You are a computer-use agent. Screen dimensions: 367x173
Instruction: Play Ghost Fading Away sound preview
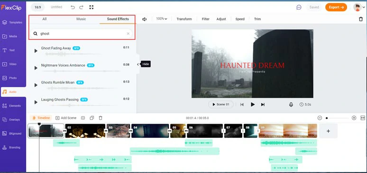36,51
